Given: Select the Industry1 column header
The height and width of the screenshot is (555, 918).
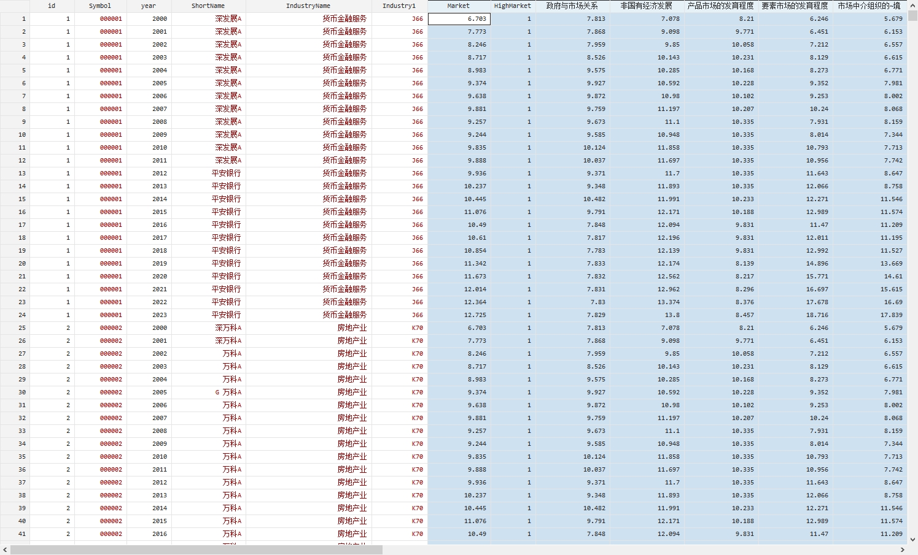Looking at the screenshot, I should pyautogui.click(x=399, y=6).
